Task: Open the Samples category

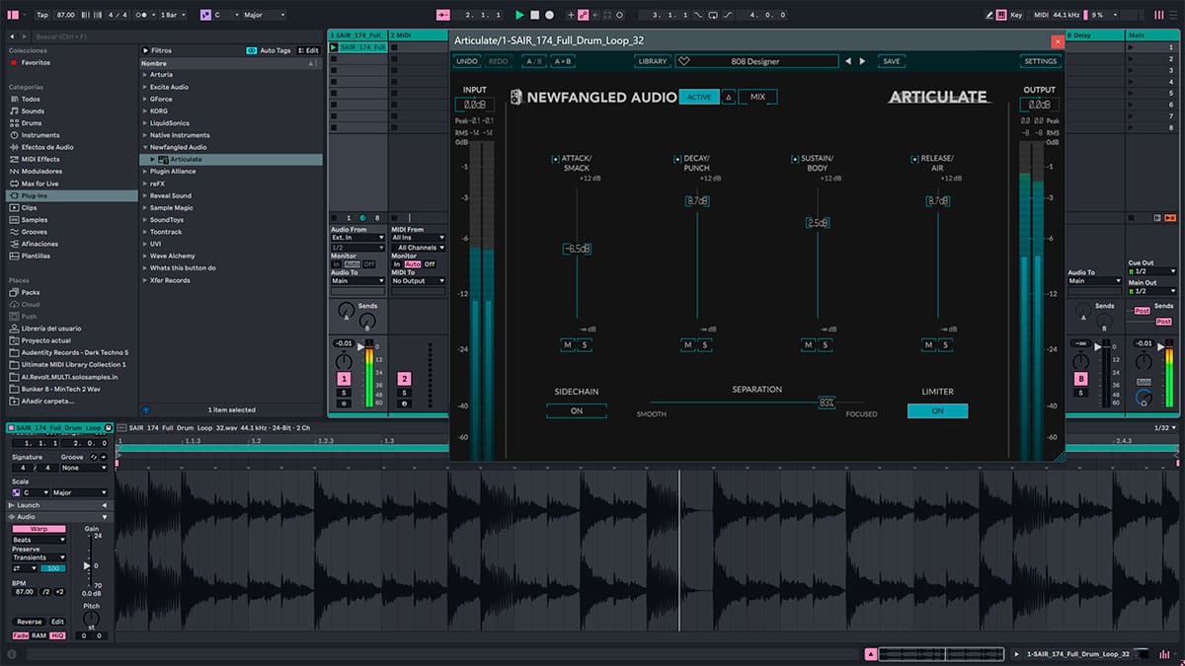Action: point(34,220)
